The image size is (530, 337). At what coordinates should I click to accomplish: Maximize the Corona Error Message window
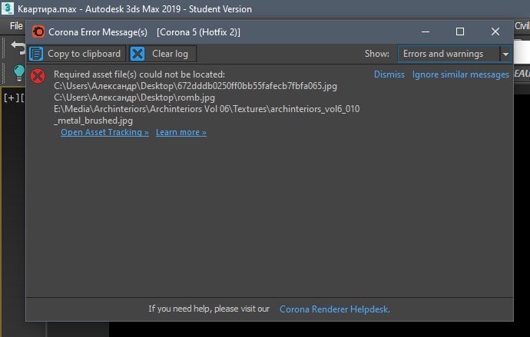[x=459, y=31]
